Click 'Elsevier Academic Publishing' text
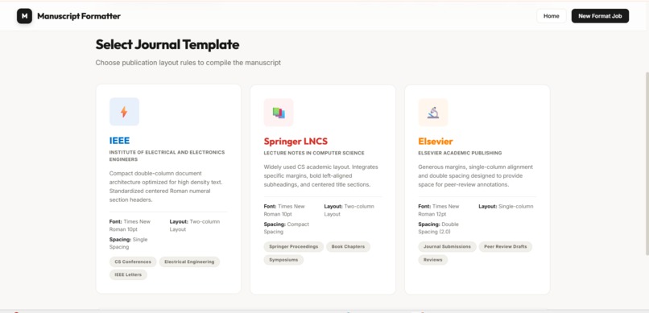The height and width of the screenshot is (313, 649). (460, 153)
